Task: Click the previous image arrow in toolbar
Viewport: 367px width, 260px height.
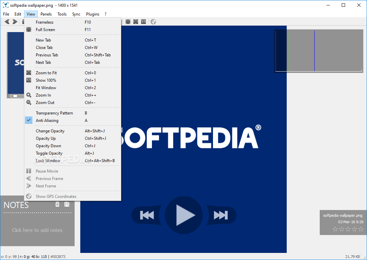Action: click(x=7, y=22)
